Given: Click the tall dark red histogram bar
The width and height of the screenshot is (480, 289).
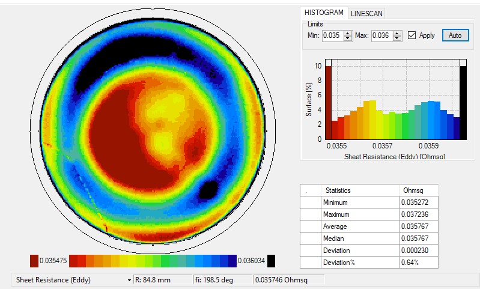Looking at the screenshot, I should pyautogui.click(x=328, y=103).
